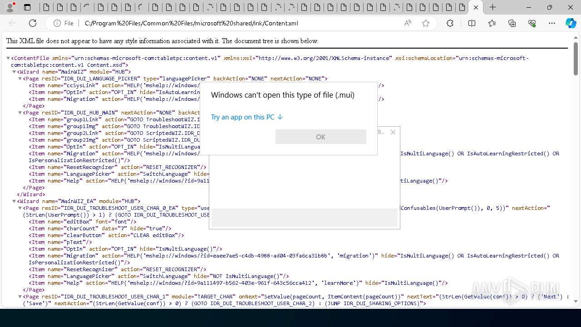The height and width of the screenshot is (327, 581).
Task: Collapse the IDR_DUI_LANGUAGE_PICKER page node
Action: 20,79
